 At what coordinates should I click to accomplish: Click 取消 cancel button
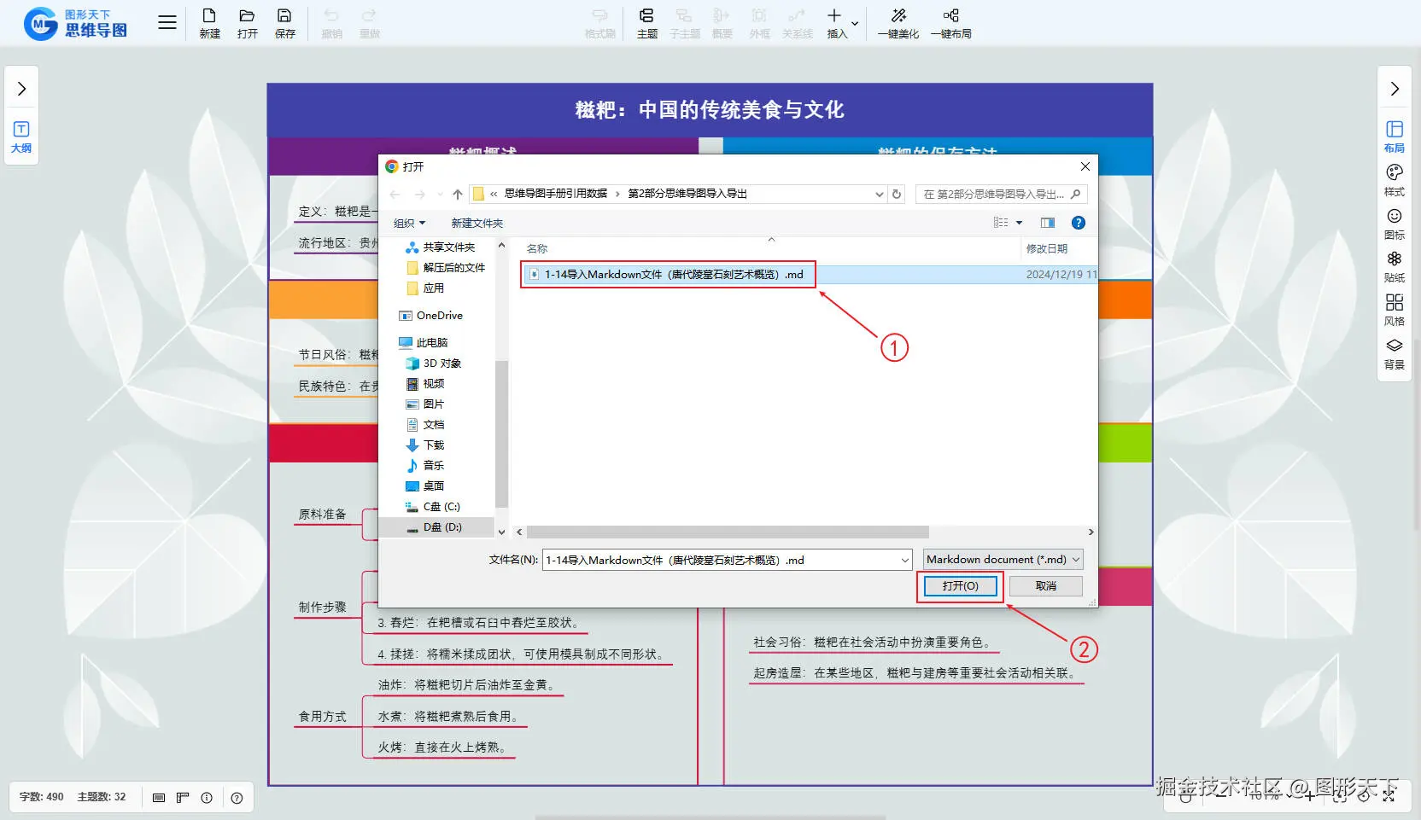[x=1046, y=586]
